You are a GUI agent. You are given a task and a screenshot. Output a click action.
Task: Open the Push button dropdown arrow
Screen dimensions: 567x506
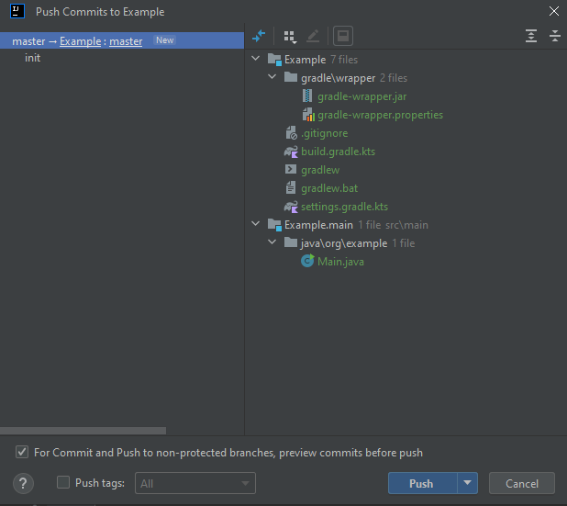[x=468, y=483]
